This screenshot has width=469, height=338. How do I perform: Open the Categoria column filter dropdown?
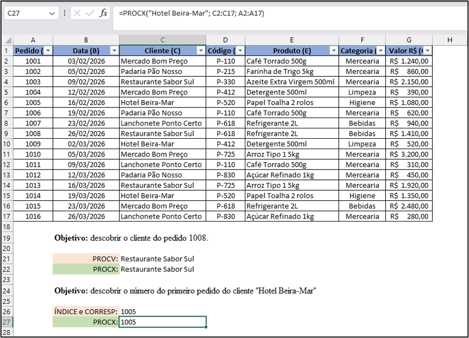[x=380, y=51]
